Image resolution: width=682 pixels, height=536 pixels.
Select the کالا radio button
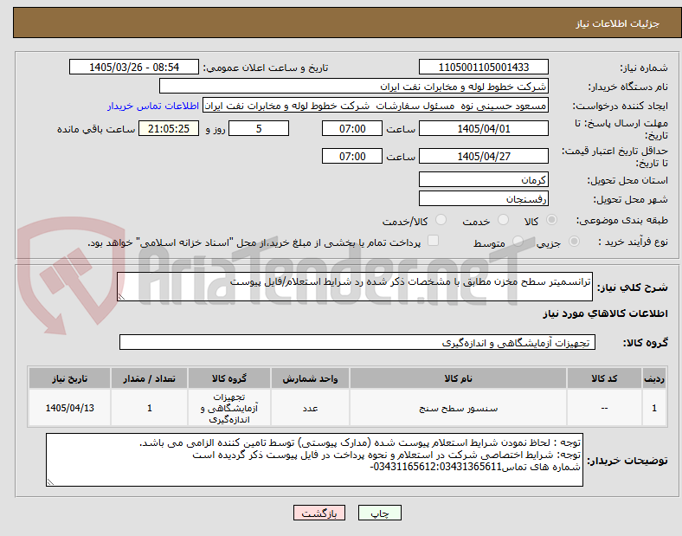coord(551,220)
